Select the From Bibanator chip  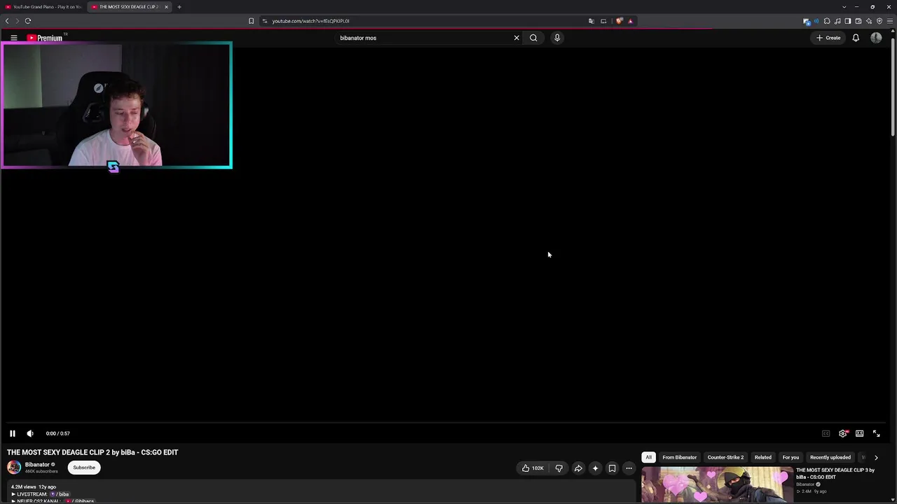(680, 457)
